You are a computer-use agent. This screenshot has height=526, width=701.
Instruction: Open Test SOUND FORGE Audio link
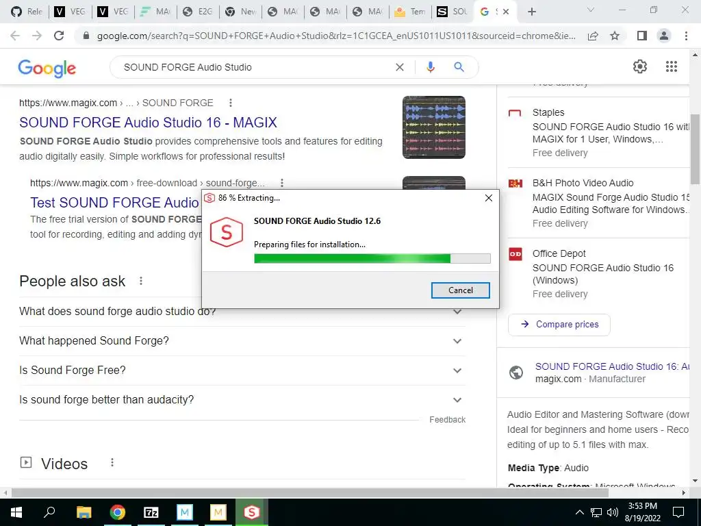(x=114, y=203)
